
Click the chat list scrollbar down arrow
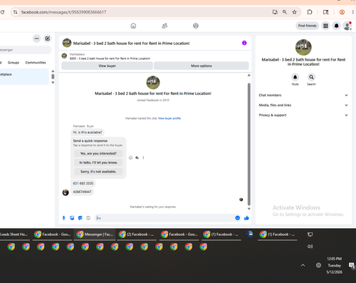(53, 83)
